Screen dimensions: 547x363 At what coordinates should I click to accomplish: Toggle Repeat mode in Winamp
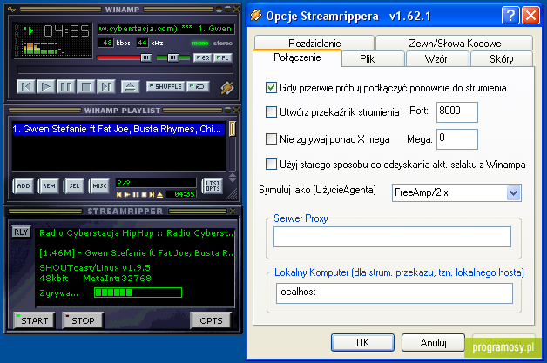coord(198,86)
